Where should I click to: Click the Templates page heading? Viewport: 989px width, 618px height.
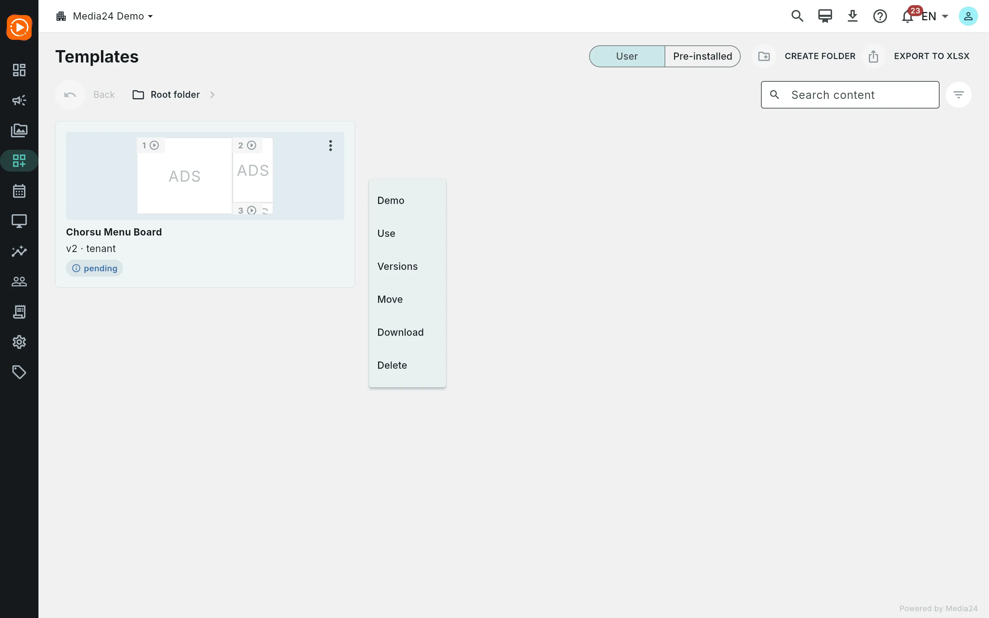click(97, 56)
